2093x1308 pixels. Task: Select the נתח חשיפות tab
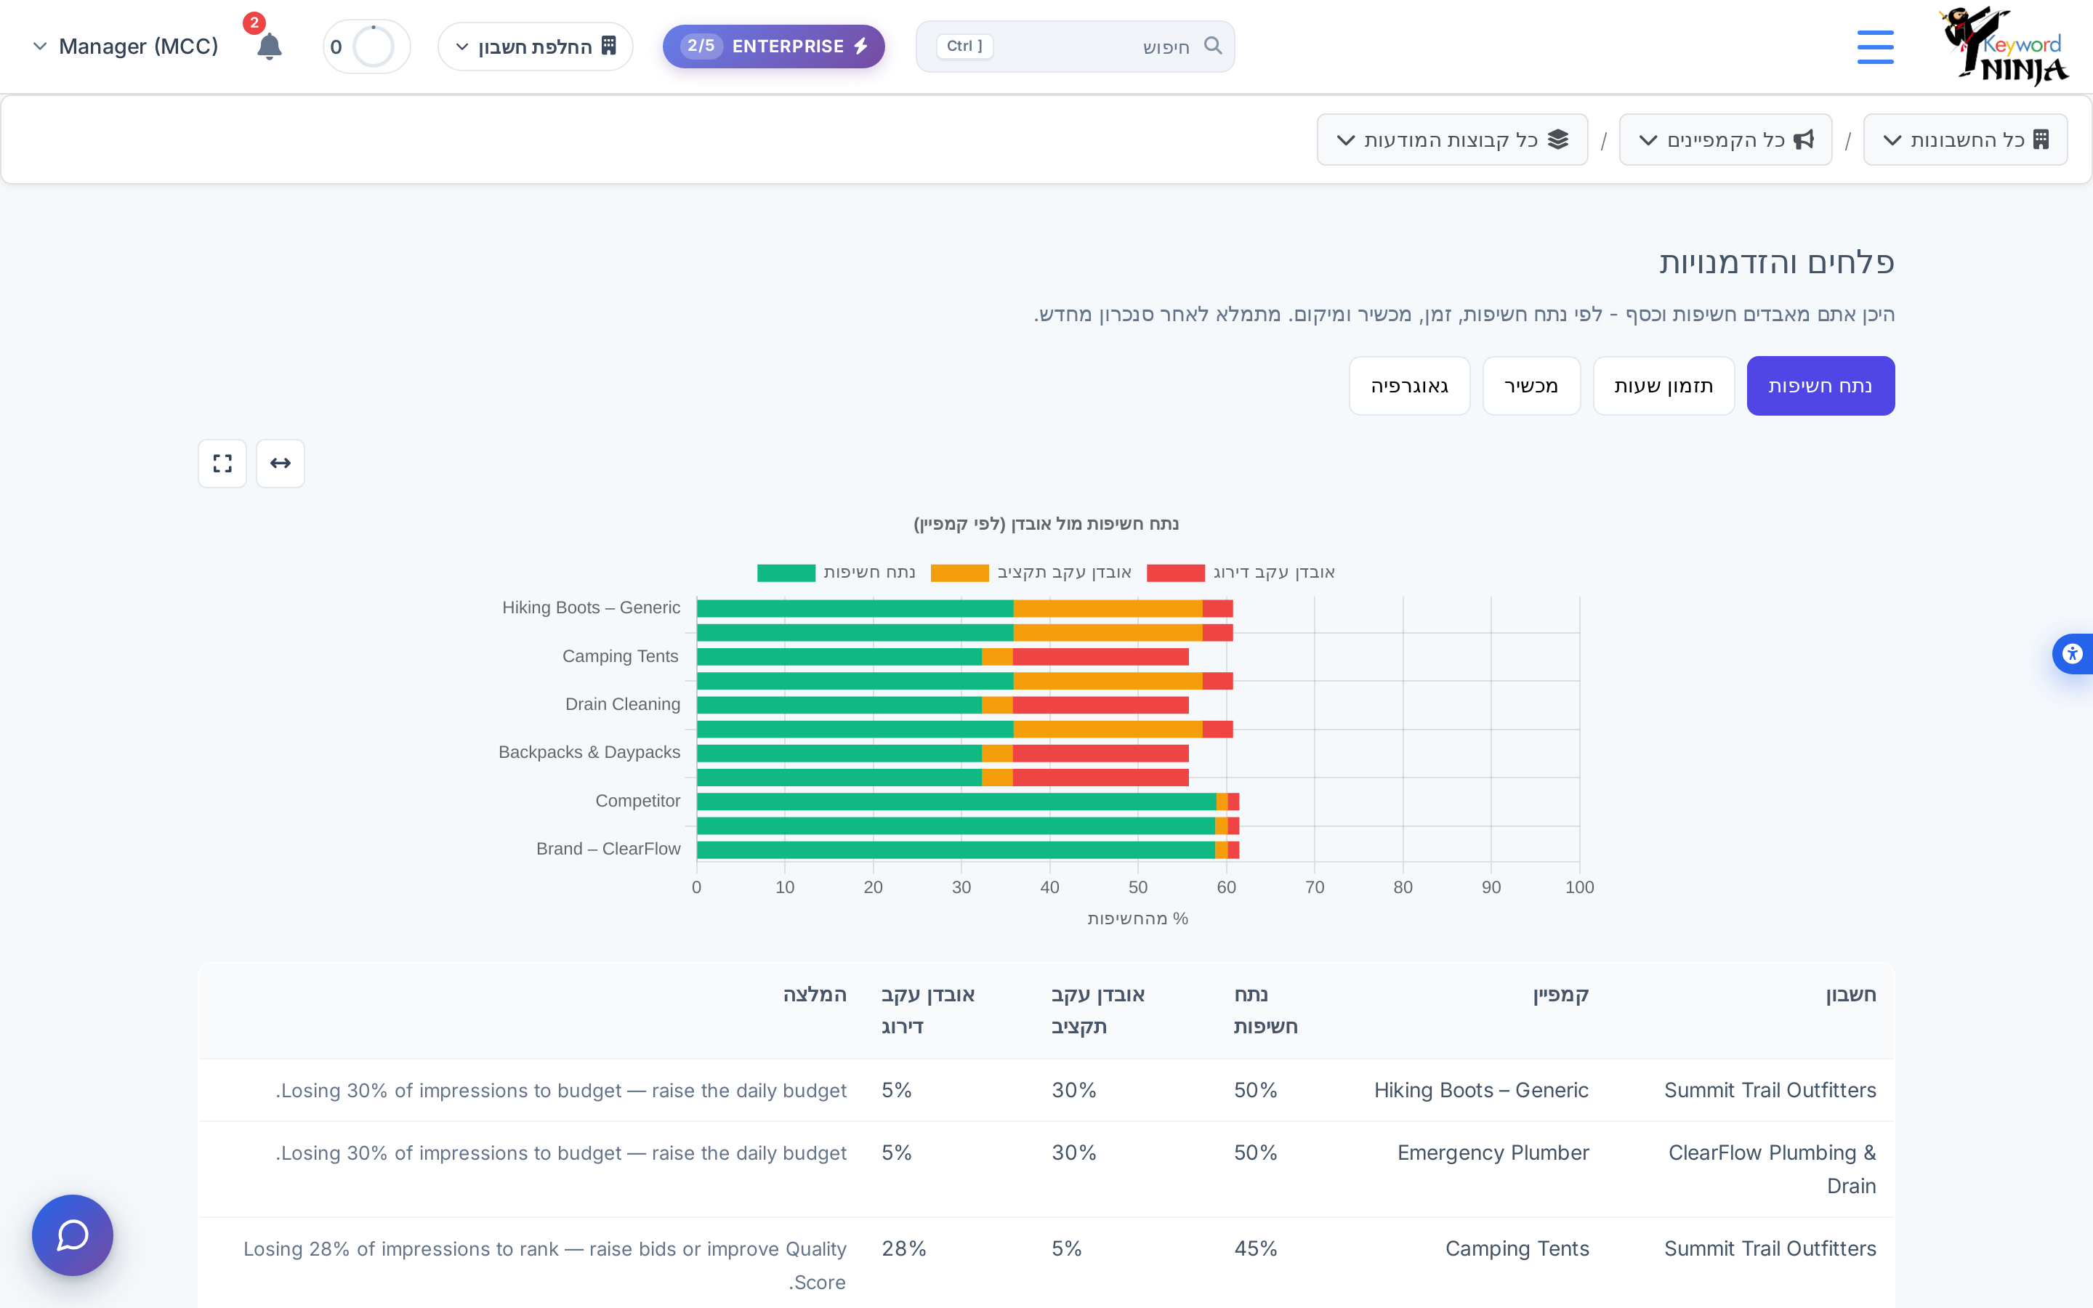pos(1820,386)
